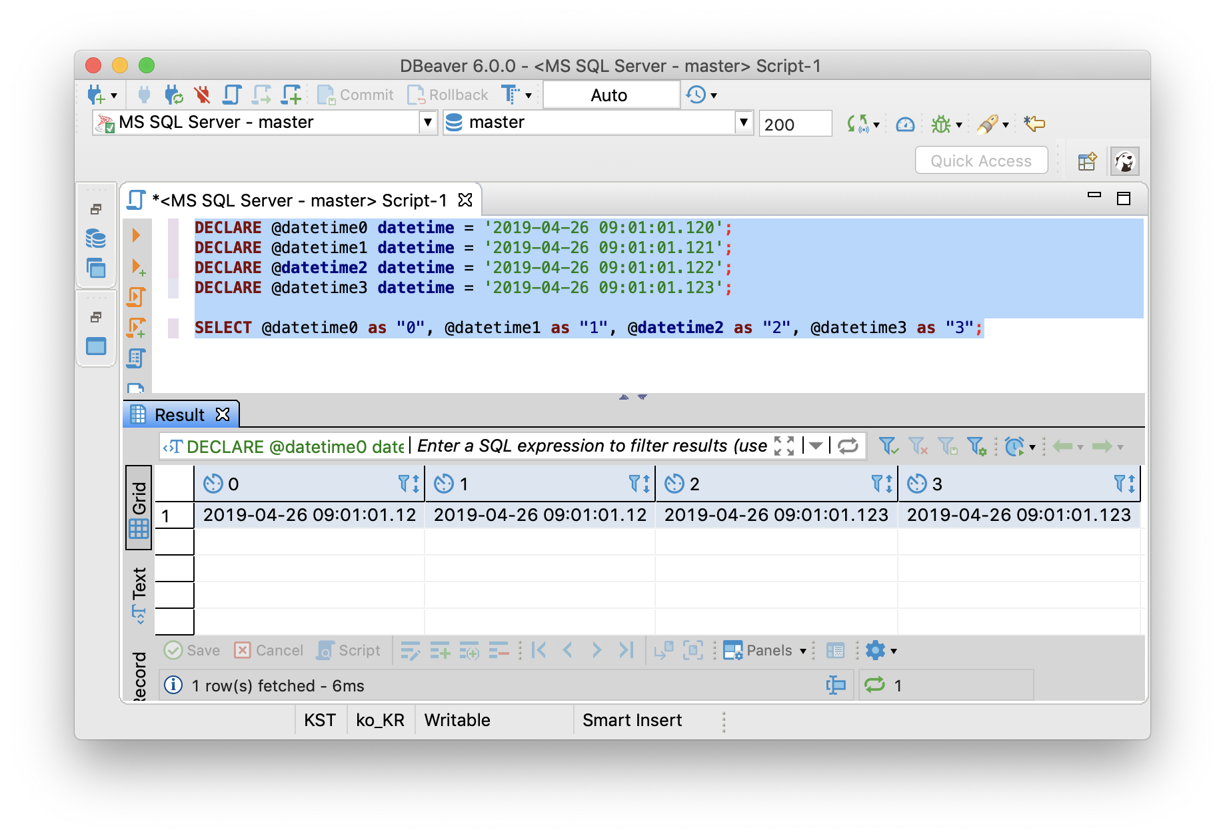This screenshot has width=1225, height=838.
Task: Select the DBeaver perspective icon
Action: (x=1125, y=161)
